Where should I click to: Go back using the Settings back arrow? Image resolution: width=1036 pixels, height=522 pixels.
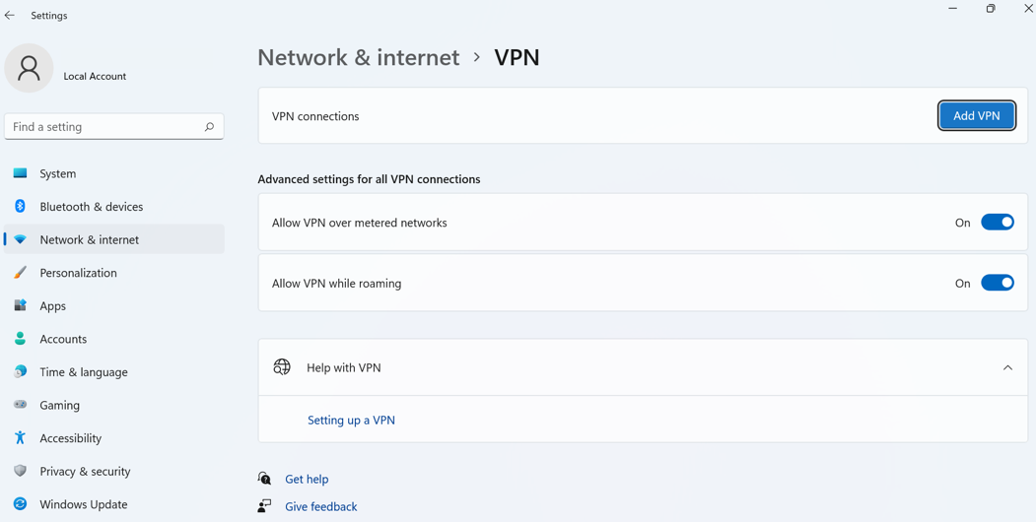[x=10, y=16]
